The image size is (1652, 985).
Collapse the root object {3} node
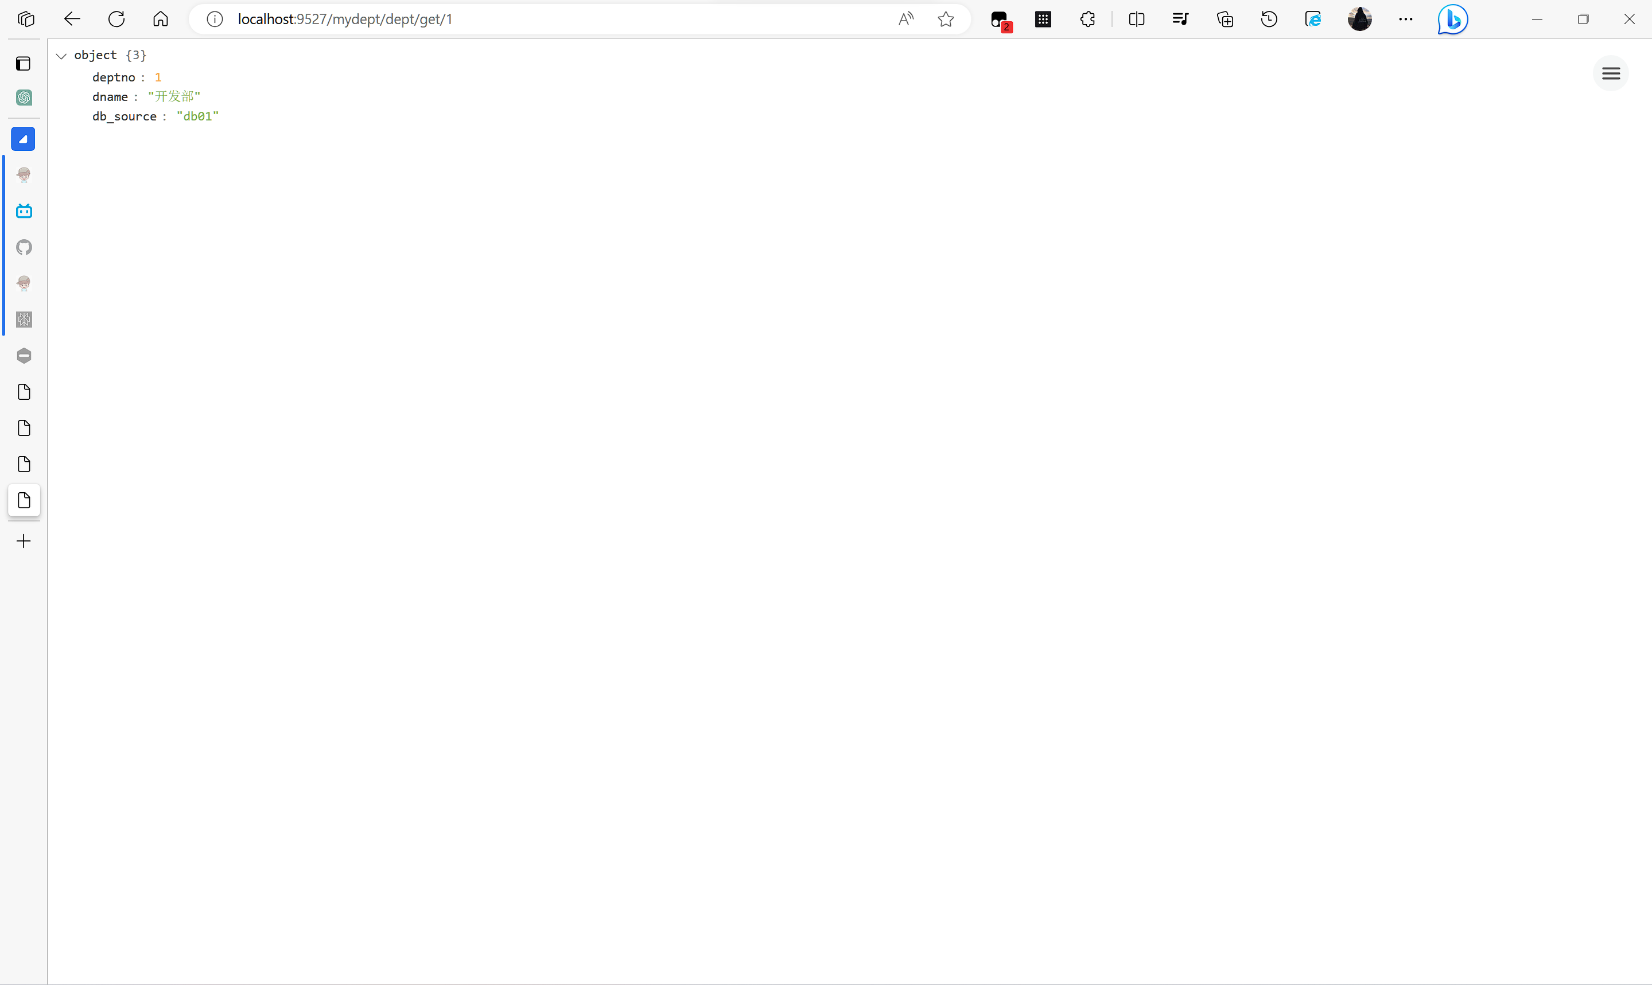(x=62, y=56)
